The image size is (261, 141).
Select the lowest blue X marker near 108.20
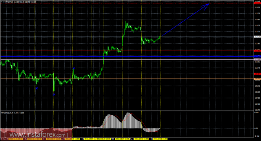pyautogui.click(x=54, y=95)
